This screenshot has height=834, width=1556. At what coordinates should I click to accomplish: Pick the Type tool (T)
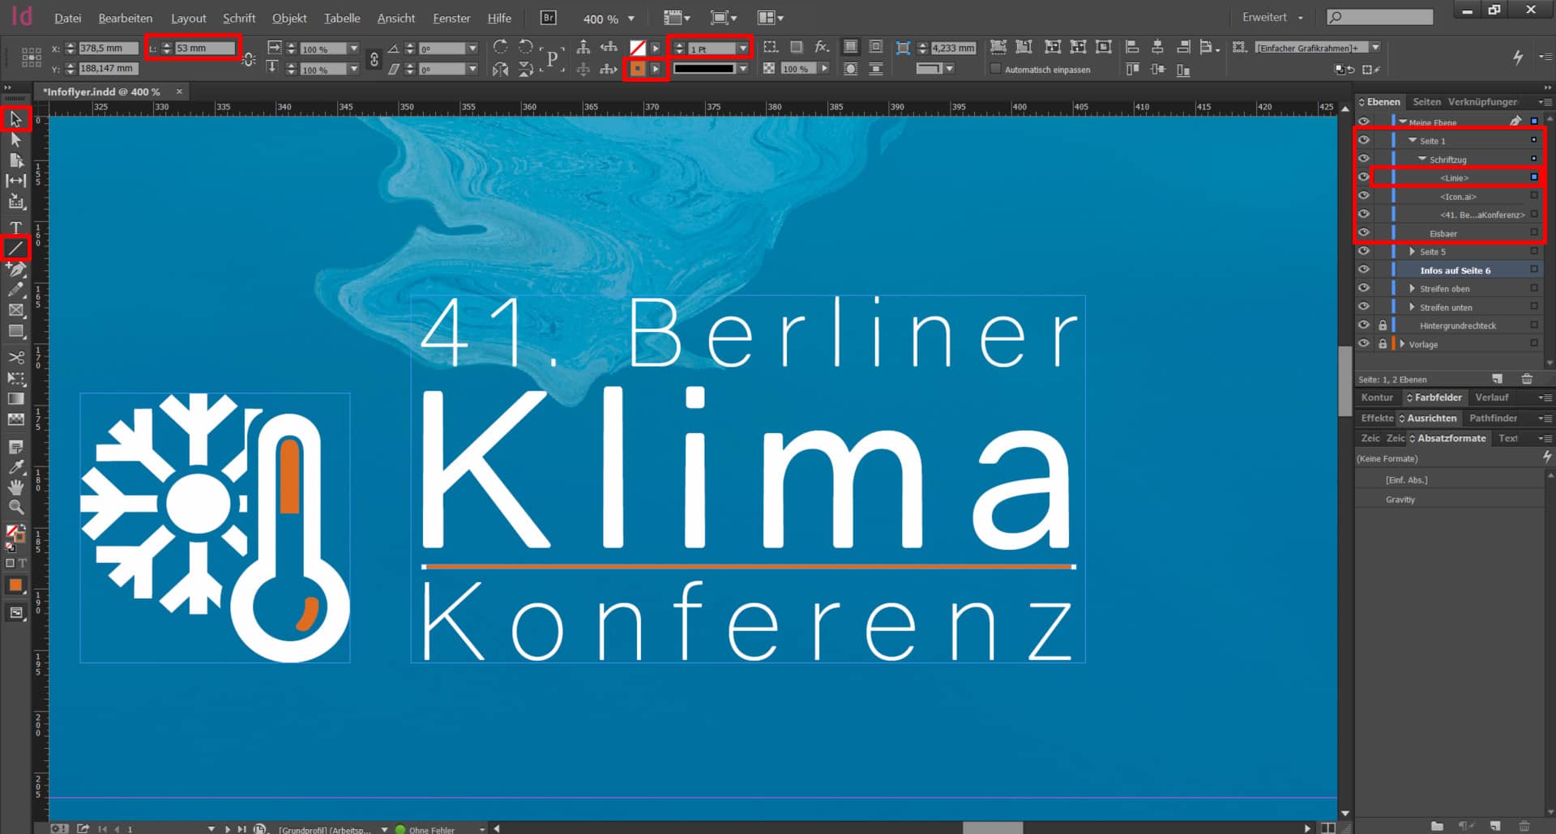[x=15, y=227]
